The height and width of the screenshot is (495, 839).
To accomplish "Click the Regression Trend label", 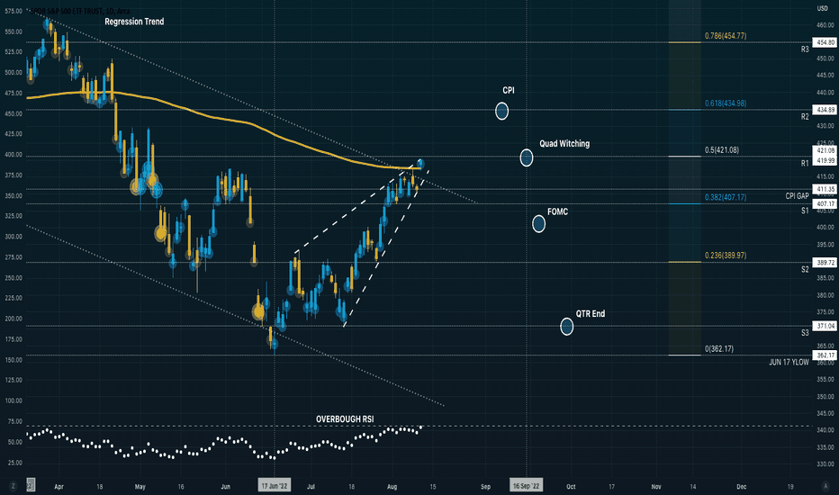I will (x=134, y=22).
